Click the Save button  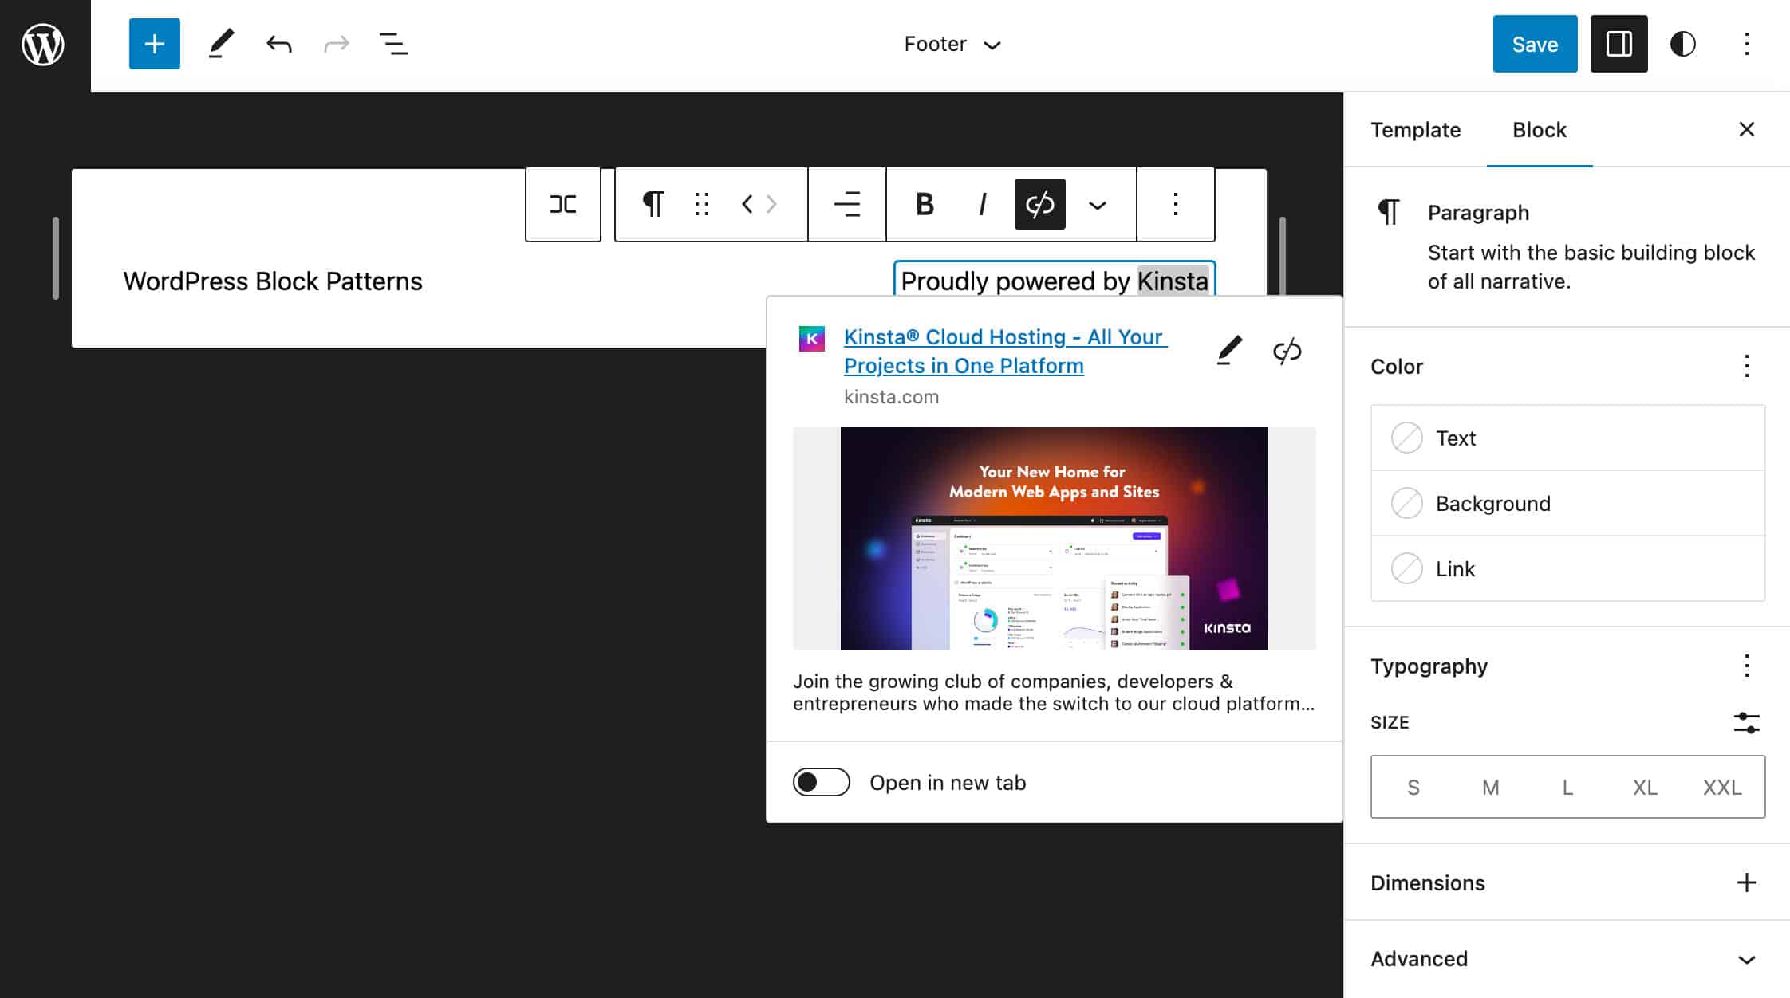click(1536, 43)
